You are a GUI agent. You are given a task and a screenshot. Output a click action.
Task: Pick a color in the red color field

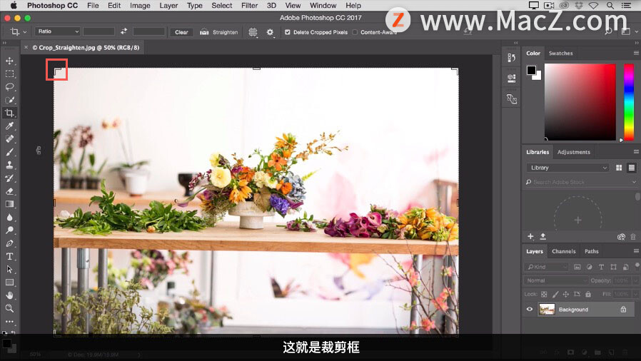coord(580,102)
